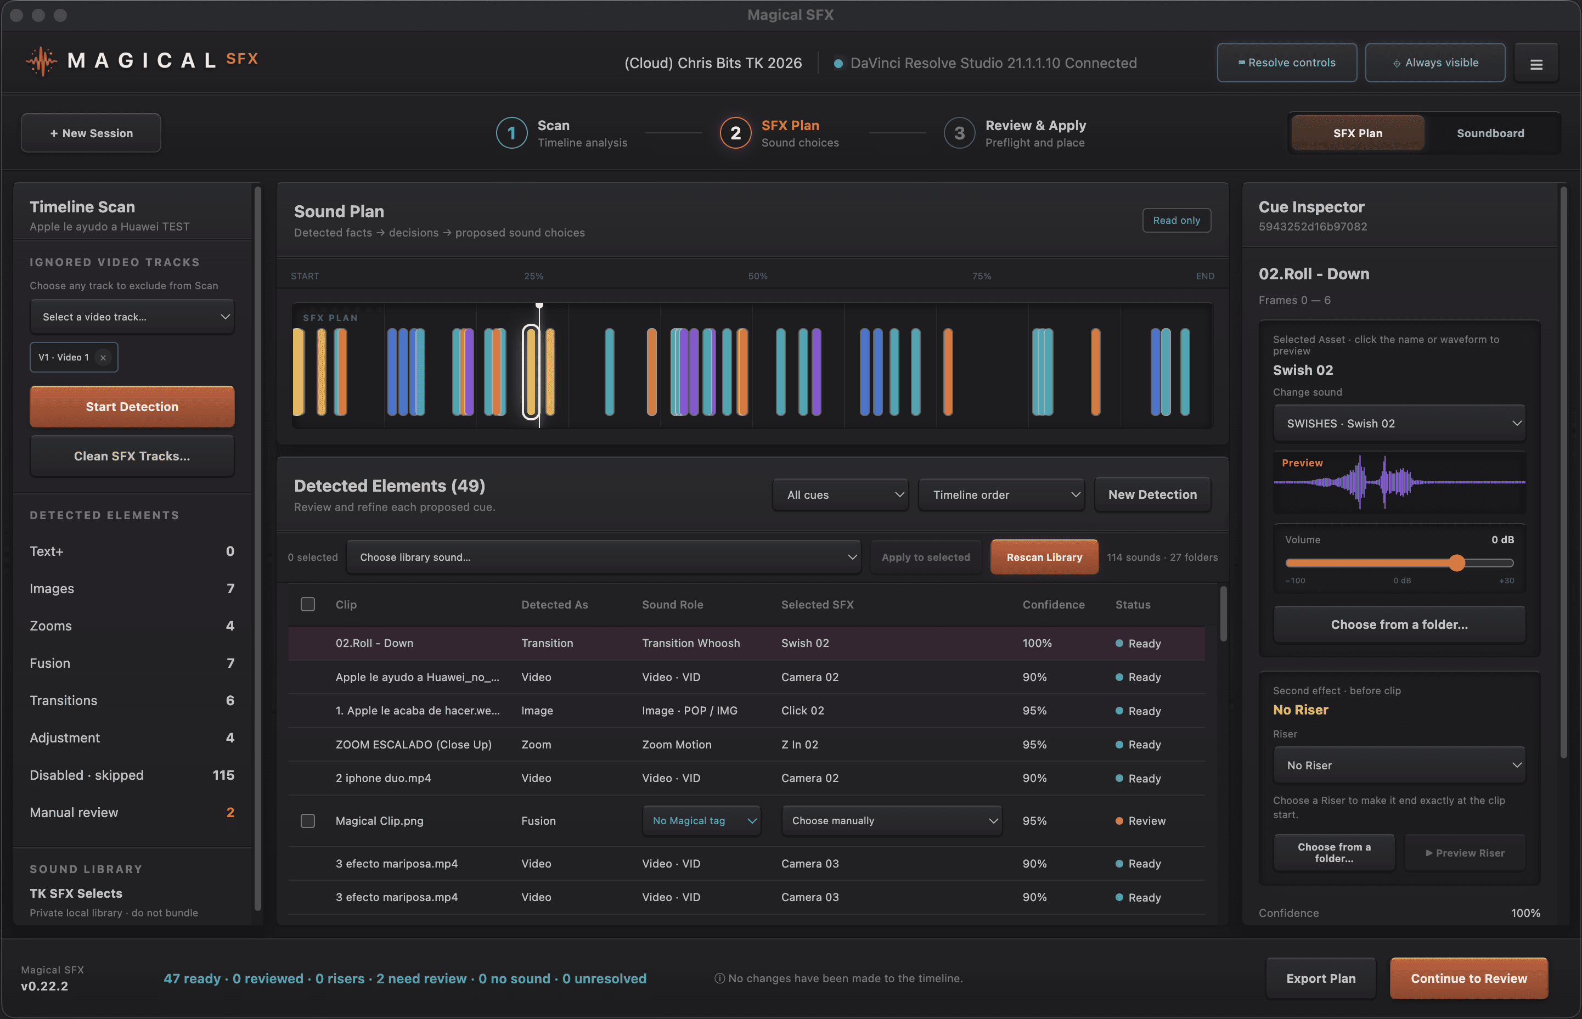Select the highlighted yellow cue bar in SFX plan
This screenshot has width=1582, height=1019.
tap(531, 372)
